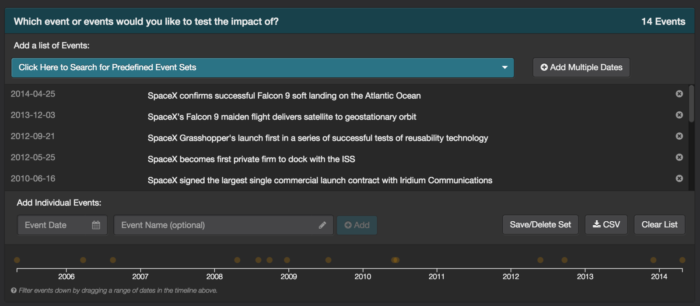Click the Add event button

click(x=357, y=225)
